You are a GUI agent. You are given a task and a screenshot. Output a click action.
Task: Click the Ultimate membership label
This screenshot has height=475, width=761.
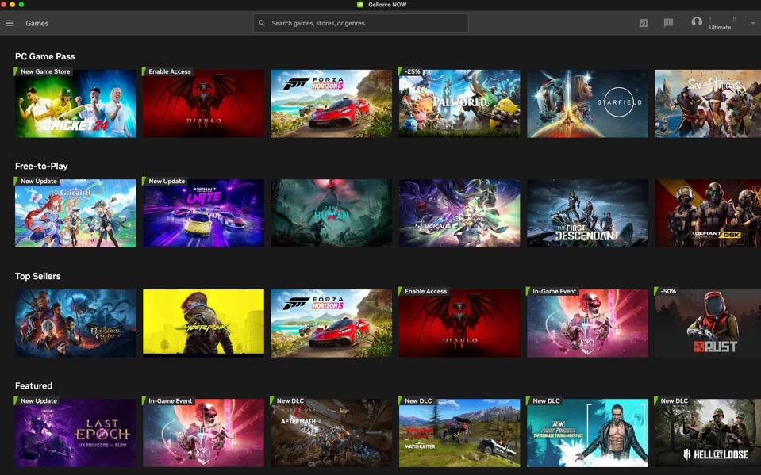coord(720,28)
